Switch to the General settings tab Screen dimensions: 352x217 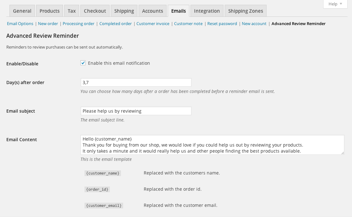tap(22, 10)
